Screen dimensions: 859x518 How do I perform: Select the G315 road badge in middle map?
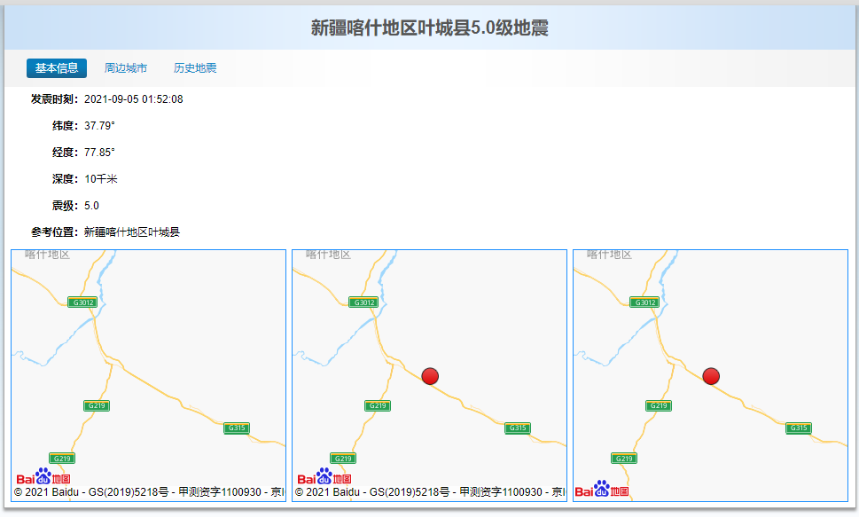click(518, 428)
